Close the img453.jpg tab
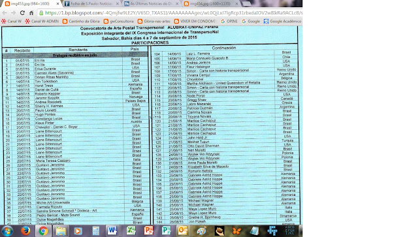Screen dimensions: 418x237 point(57,4)
